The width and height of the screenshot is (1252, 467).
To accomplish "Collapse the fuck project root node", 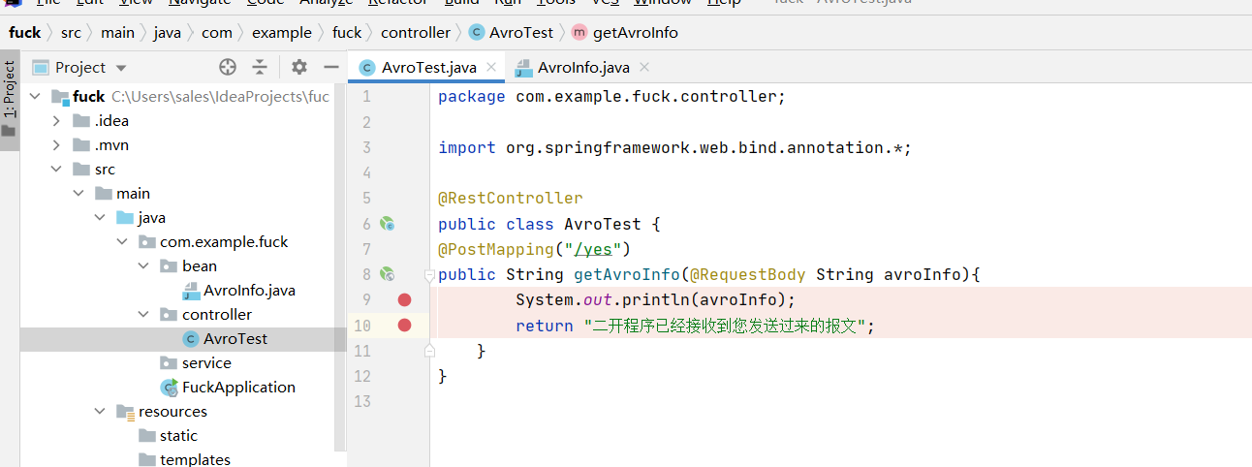I will click(x=37, y=97).
